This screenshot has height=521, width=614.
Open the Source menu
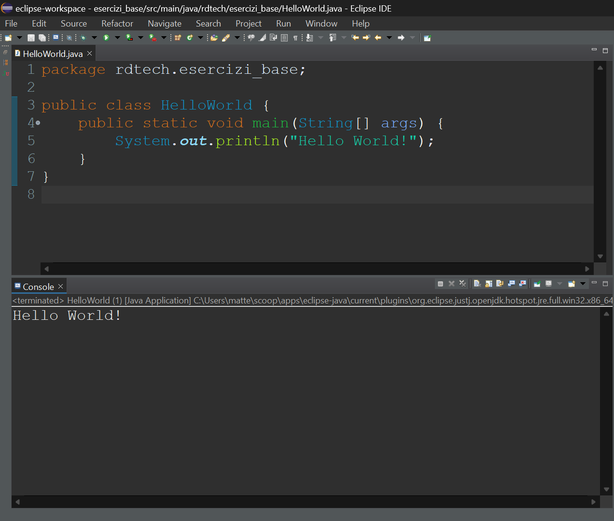click(73, 23)
